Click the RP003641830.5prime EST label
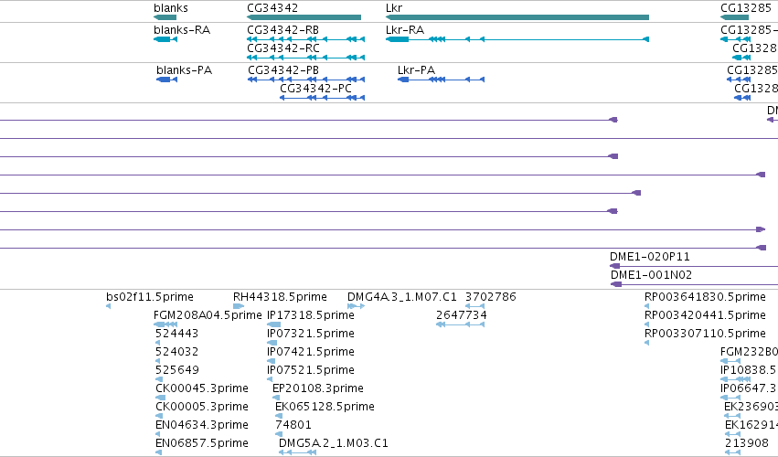 point(705,297)
